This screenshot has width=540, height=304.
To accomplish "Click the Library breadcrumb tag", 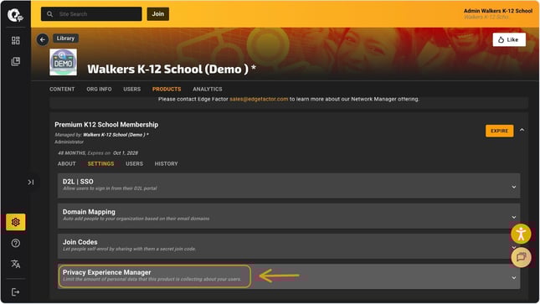I will click(65, 39).
